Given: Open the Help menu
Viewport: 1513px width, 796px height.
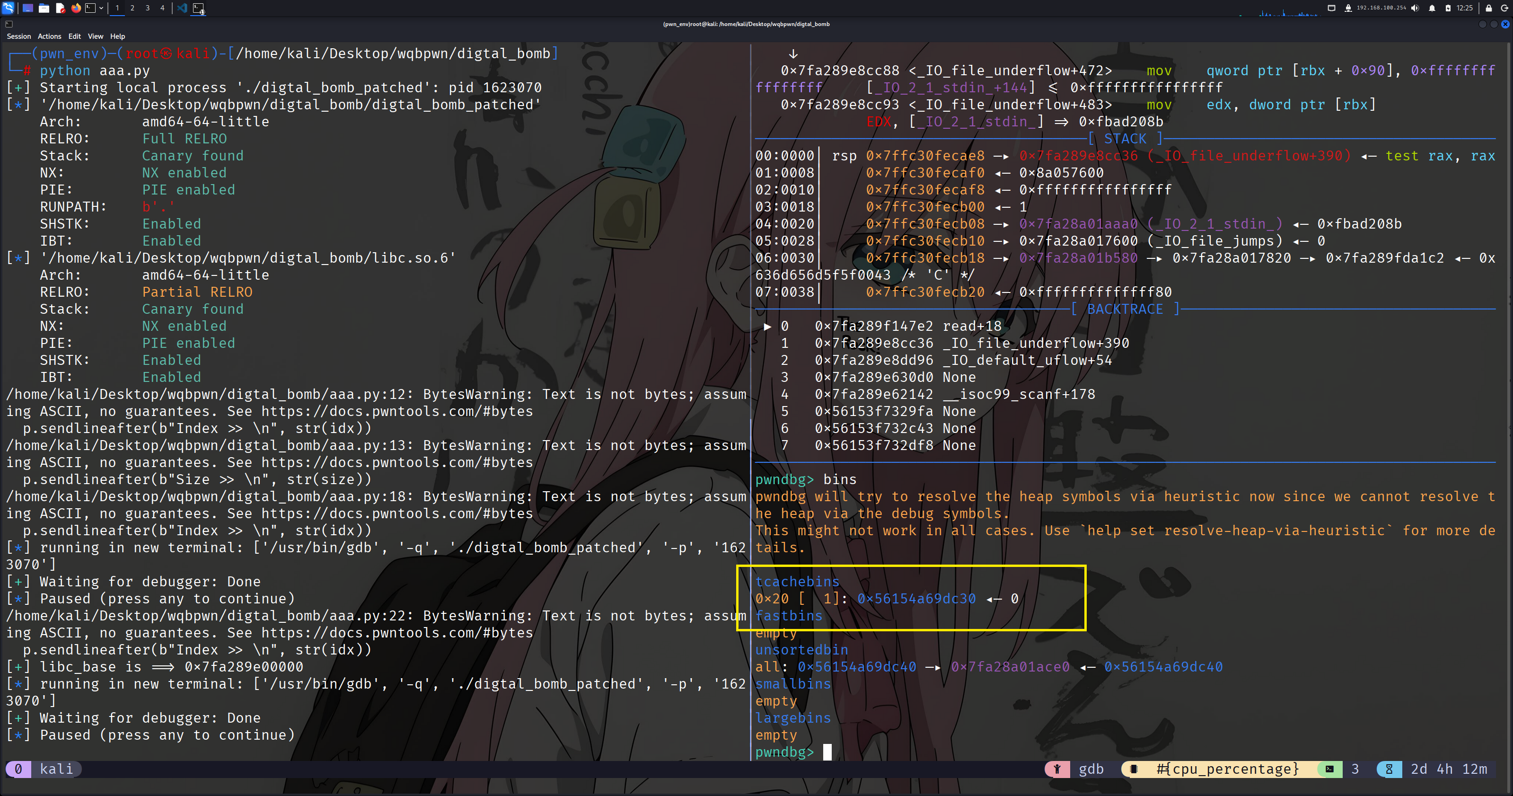Looking at the screenshot, I should [117, 36].
